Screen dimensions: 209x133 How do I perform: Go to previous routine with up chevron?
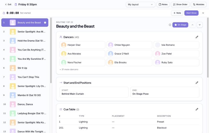[x=193, y=25]
